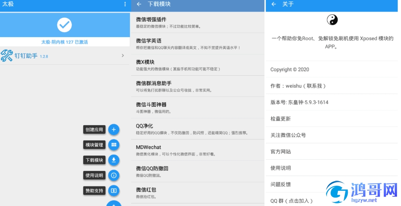Screen dimensions: 401x206
Task: Go back from the 下载模块 screen
Action: coord(139,4)
